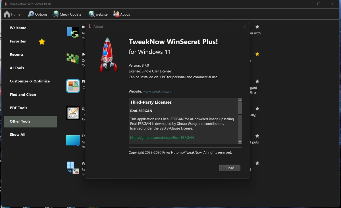The height and width of the screenshot is (208, 341).
Task: Click the yellow Favorites star icon
Action: (x=42, y=42)
